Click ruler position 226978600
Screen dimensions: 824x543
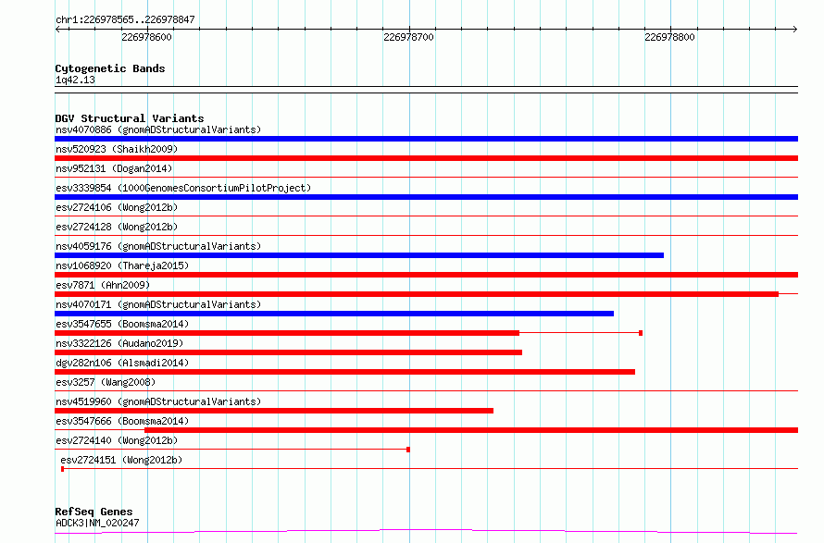(146, 37)
